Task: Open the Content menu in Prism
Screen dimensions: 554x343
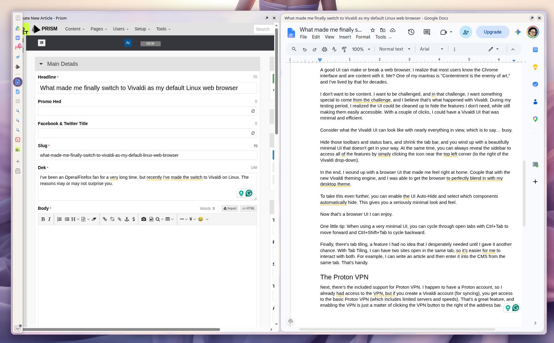Action: pos(75,29)
